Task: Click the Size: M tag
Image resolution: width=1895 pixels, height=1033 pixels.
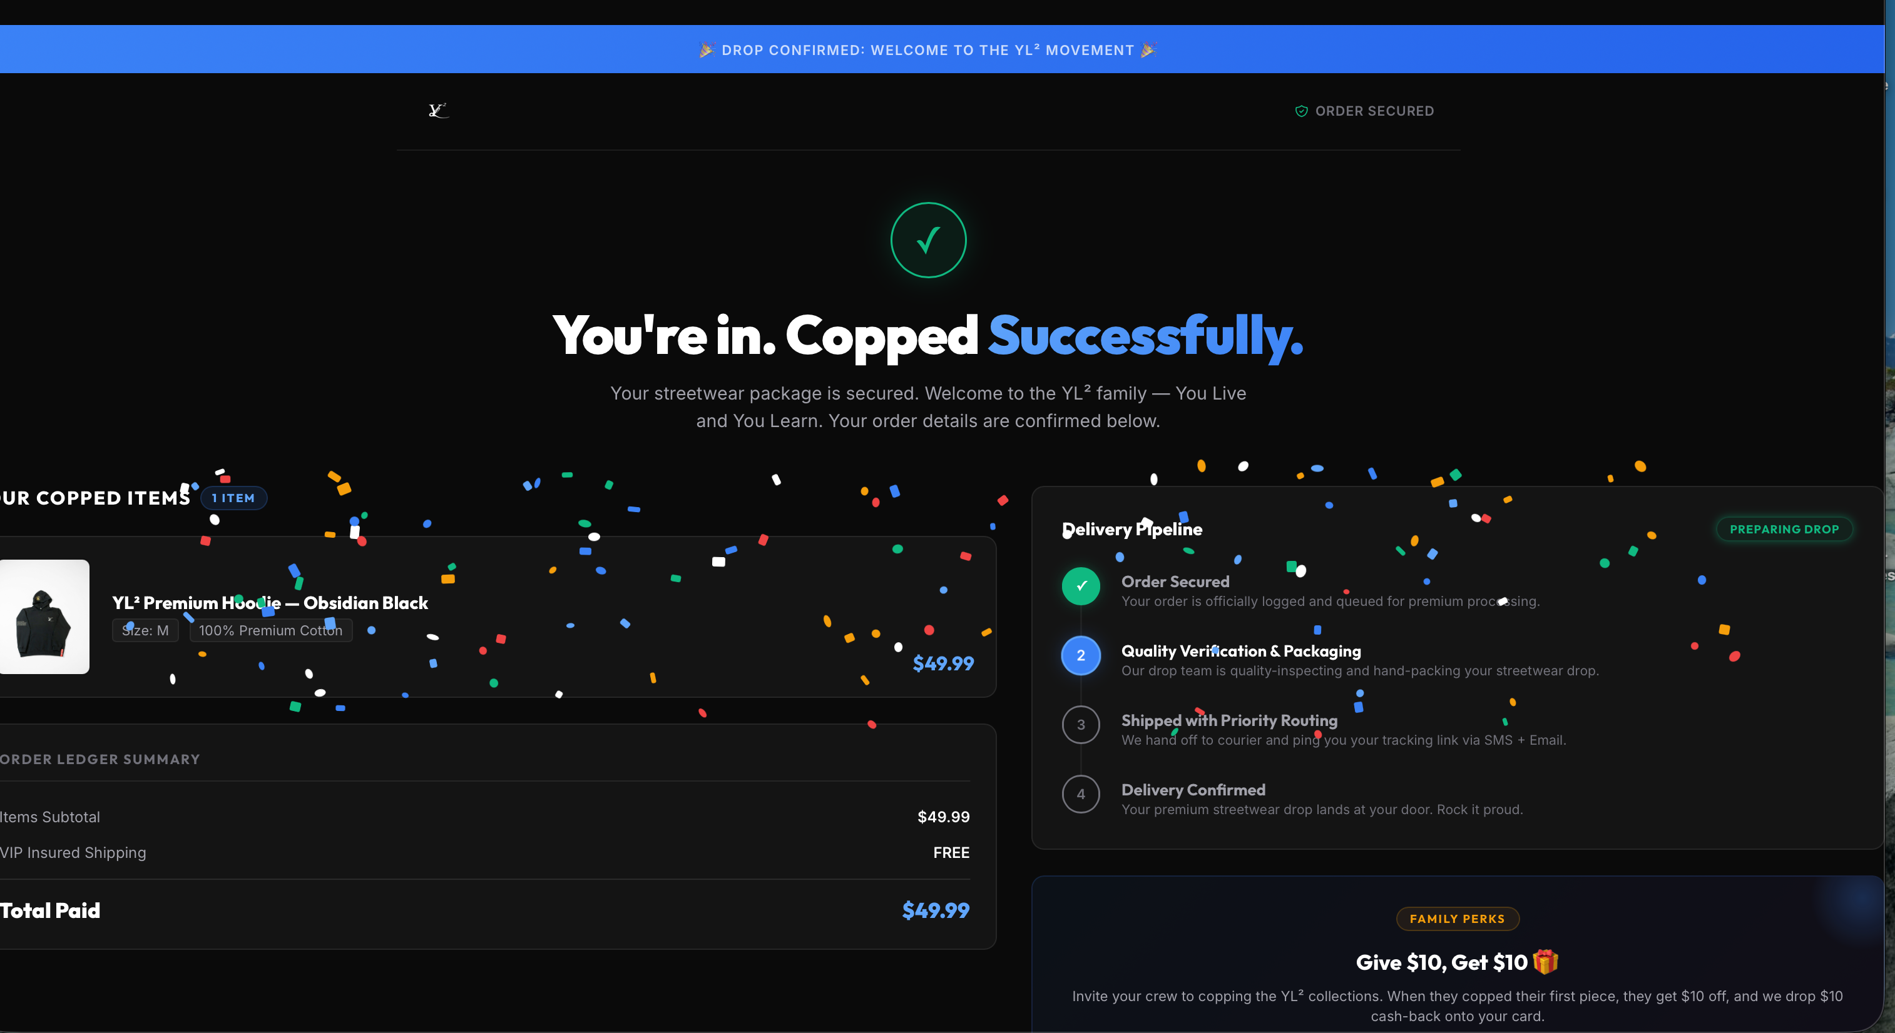Action: [x=145, y=630]
